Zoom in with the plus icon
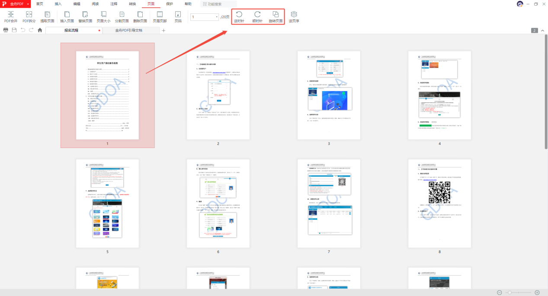548x296 pixels. [537, 293]
